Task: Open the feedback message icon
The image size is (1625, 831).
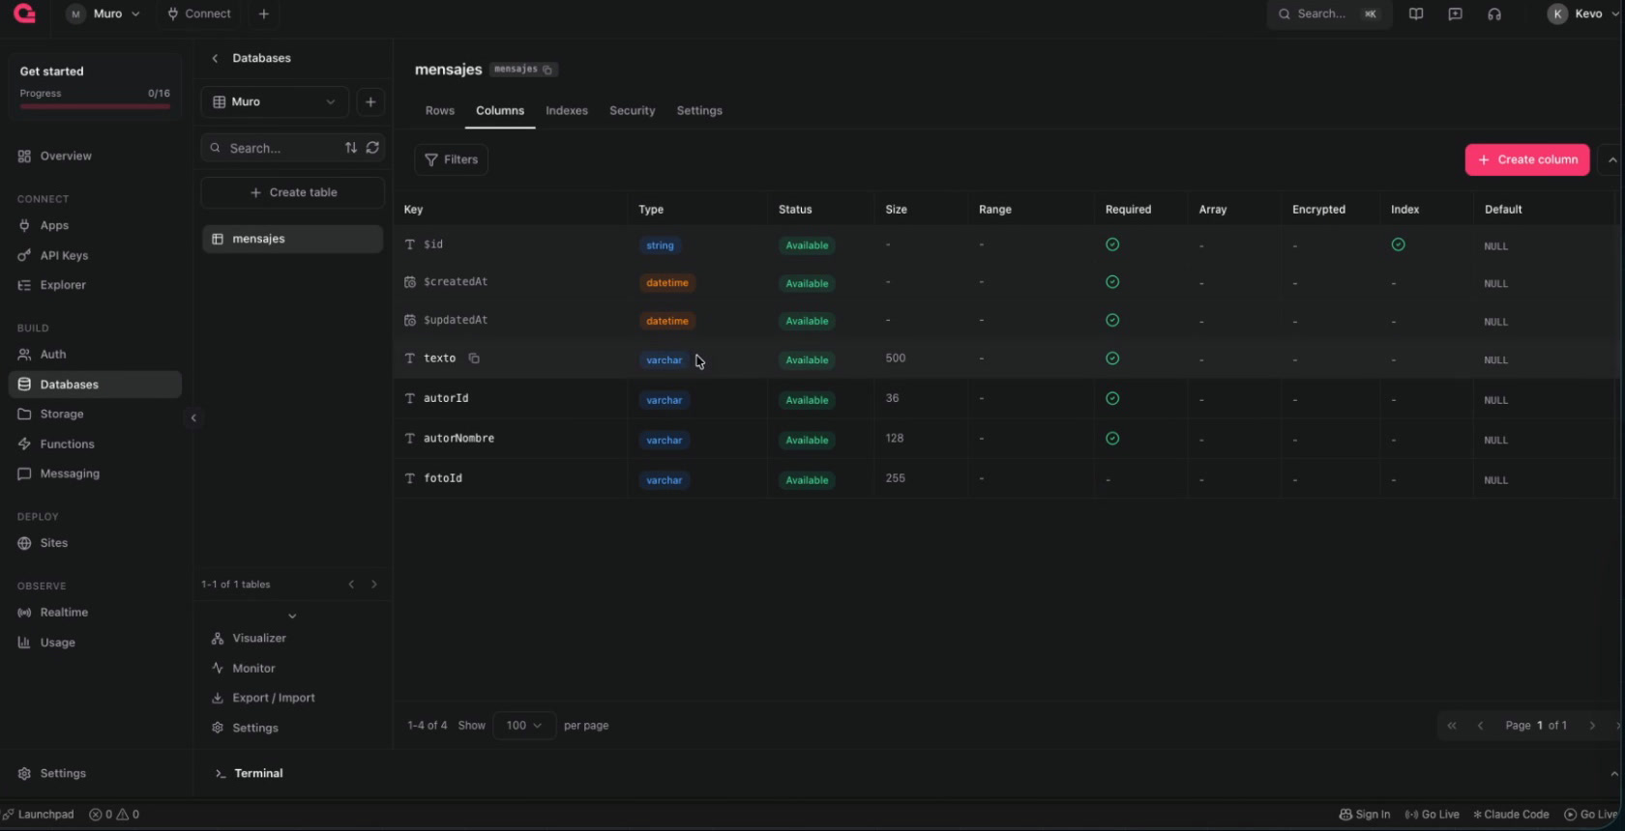Action: (1455, 14)
